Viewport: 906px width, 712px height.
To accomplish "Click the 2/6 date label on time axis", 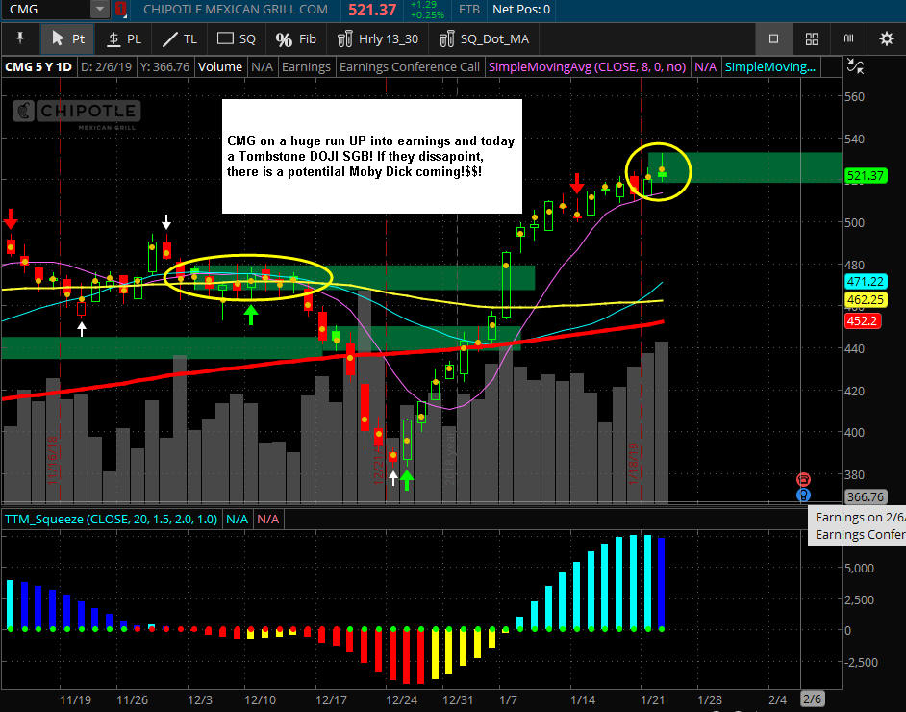I will click(x=812, y=699).
